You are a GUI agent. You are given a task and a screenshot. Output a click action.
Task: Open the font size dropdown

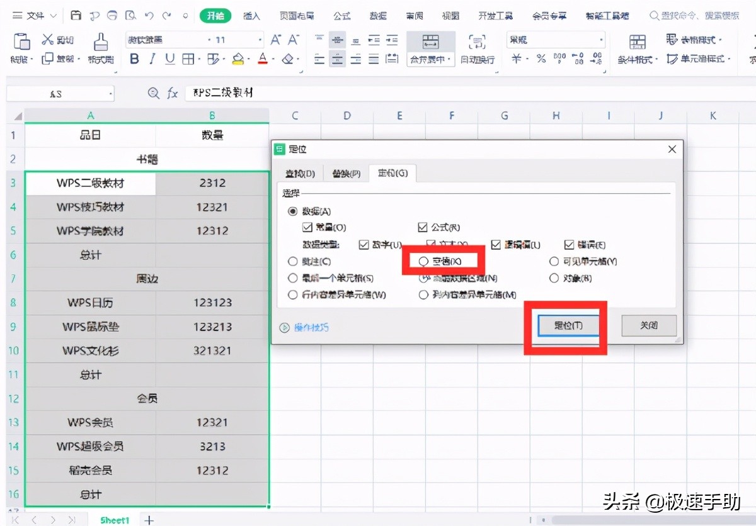pyautogui.click(x=260, y=40)
